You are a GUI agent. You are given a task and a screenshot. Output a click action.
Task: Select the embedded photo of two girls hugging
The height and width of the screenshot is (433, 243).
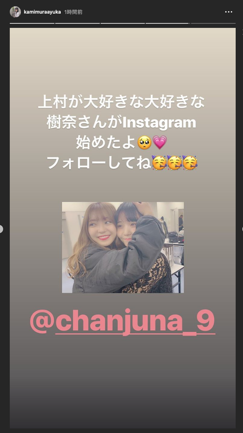coord(123,248)
